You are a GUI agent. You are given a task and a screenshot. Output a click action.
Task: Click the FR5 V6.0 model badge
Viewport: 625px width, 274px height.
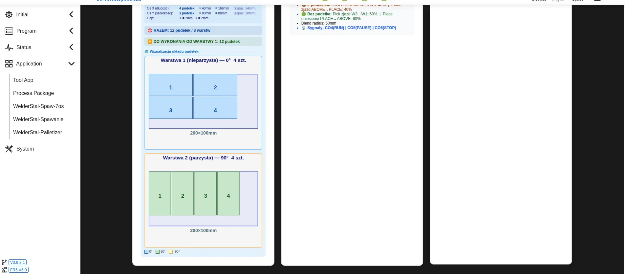18,270
